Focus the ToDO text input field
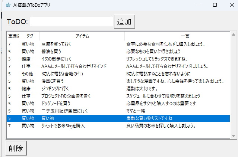 point(71,22)
